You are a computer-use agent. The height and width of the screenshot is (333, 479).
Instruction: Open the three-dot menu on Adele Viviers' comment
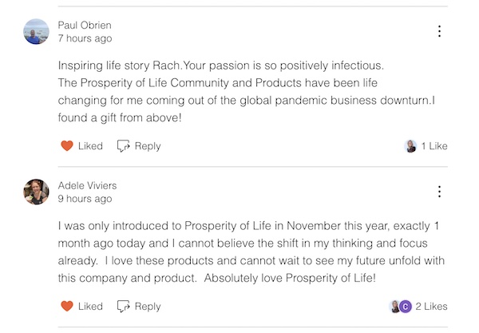coord(439,192)
